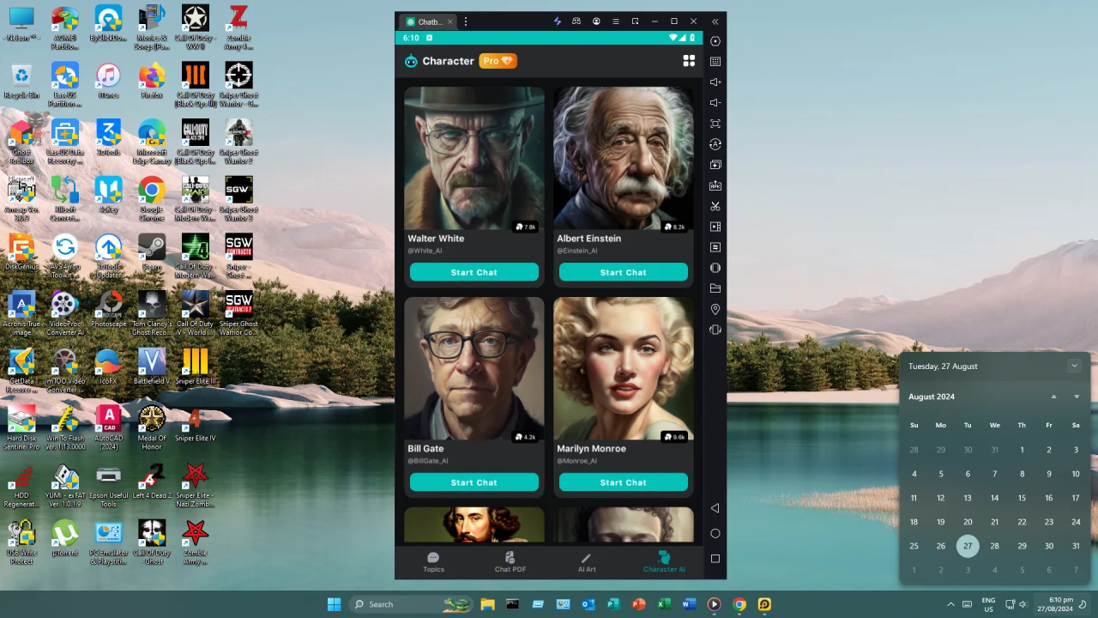Image resolution: width=1098 pixels, height=618 pixels.
Task: Open the Windows Start menu
Action: pos(334,604)
